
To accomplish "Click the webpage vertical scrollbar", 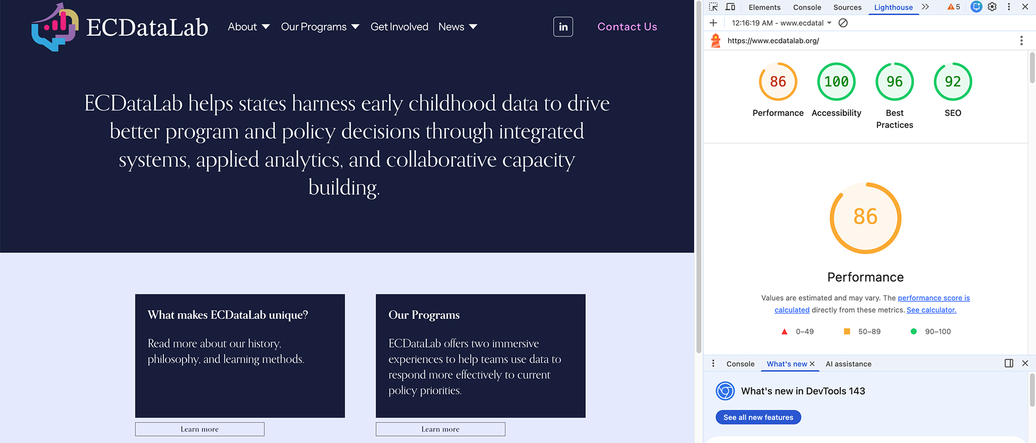I will 699,178.
